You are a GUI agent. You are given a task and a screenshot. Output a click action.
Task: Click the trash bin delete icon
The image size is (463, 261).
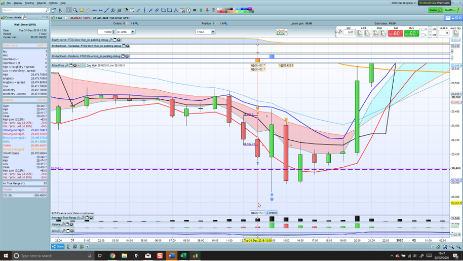tap(212, 10)
